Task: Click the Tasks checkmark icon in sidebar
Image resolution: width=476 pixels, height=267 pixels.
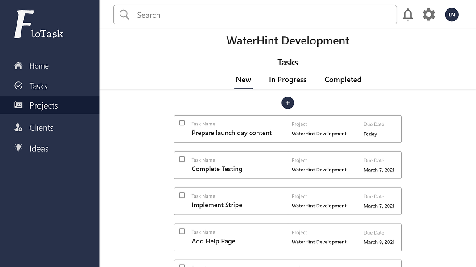Action: (18, 86)
